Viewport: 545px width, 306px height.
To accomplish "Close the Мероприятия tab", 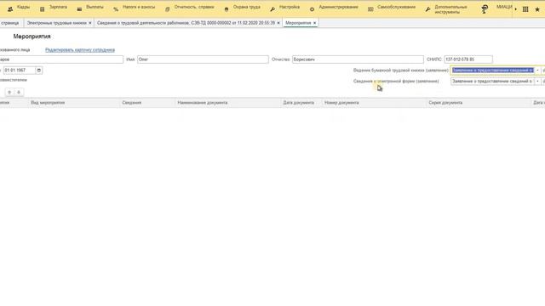I will coord(314,23).
